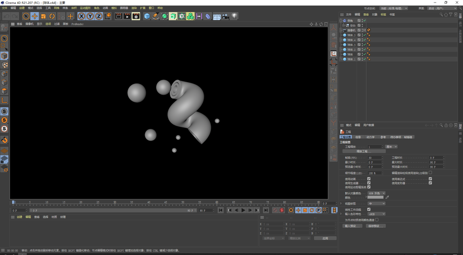Image resolution: width=463 pixels, height=255 pixels.
Task: Toggle 使用生成器 checkbox
Action: [x=369, y=183]
